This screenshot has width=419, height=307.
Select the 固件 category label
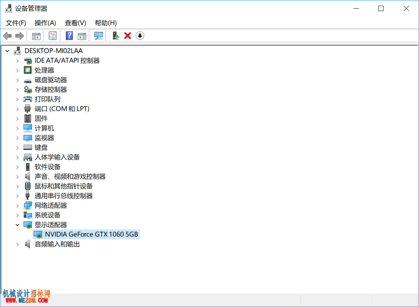pyautogui.click(x=41, y=118)
